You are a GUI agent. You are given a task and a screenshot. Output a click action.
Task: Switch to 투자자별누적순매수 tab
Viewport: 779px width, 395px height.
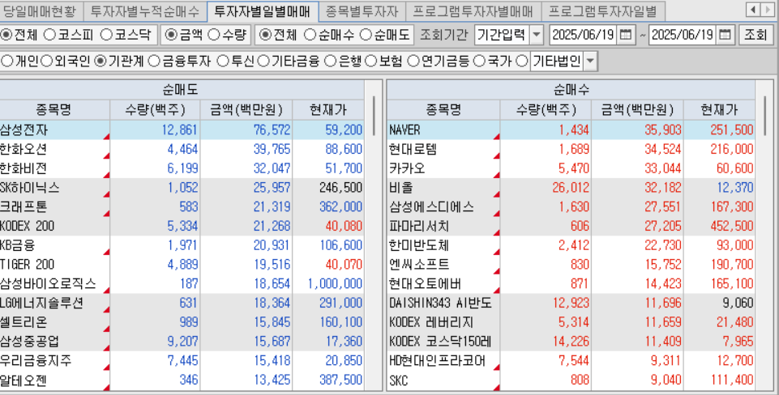tap(144, 10)
